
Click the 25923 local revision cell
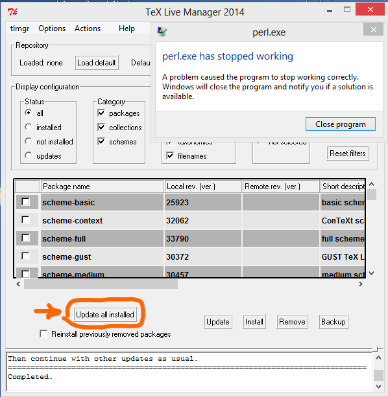pyautogui.click(x=203, y=202)
